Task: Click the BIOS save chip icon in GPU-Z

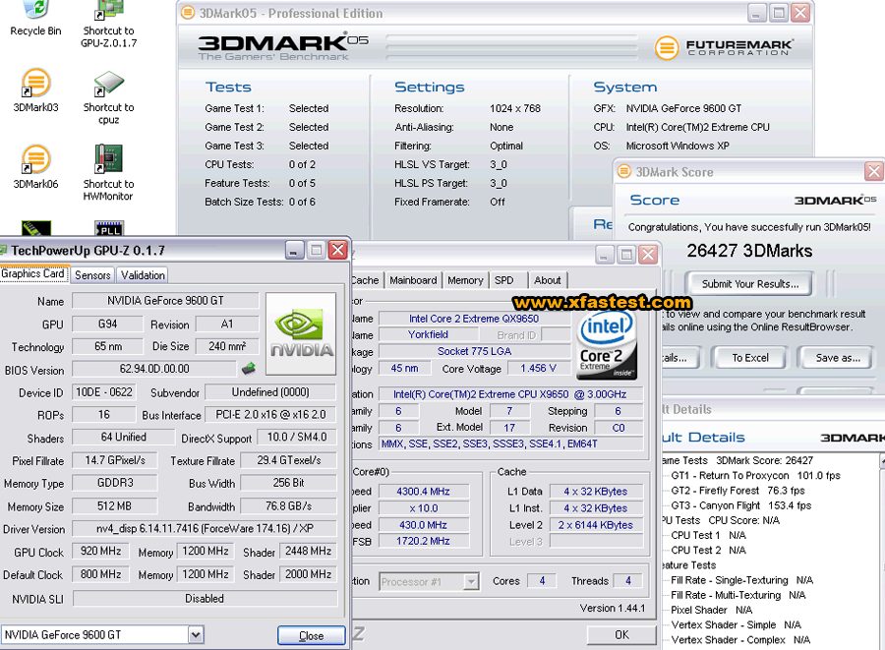Action: click(x=249, y=369)
